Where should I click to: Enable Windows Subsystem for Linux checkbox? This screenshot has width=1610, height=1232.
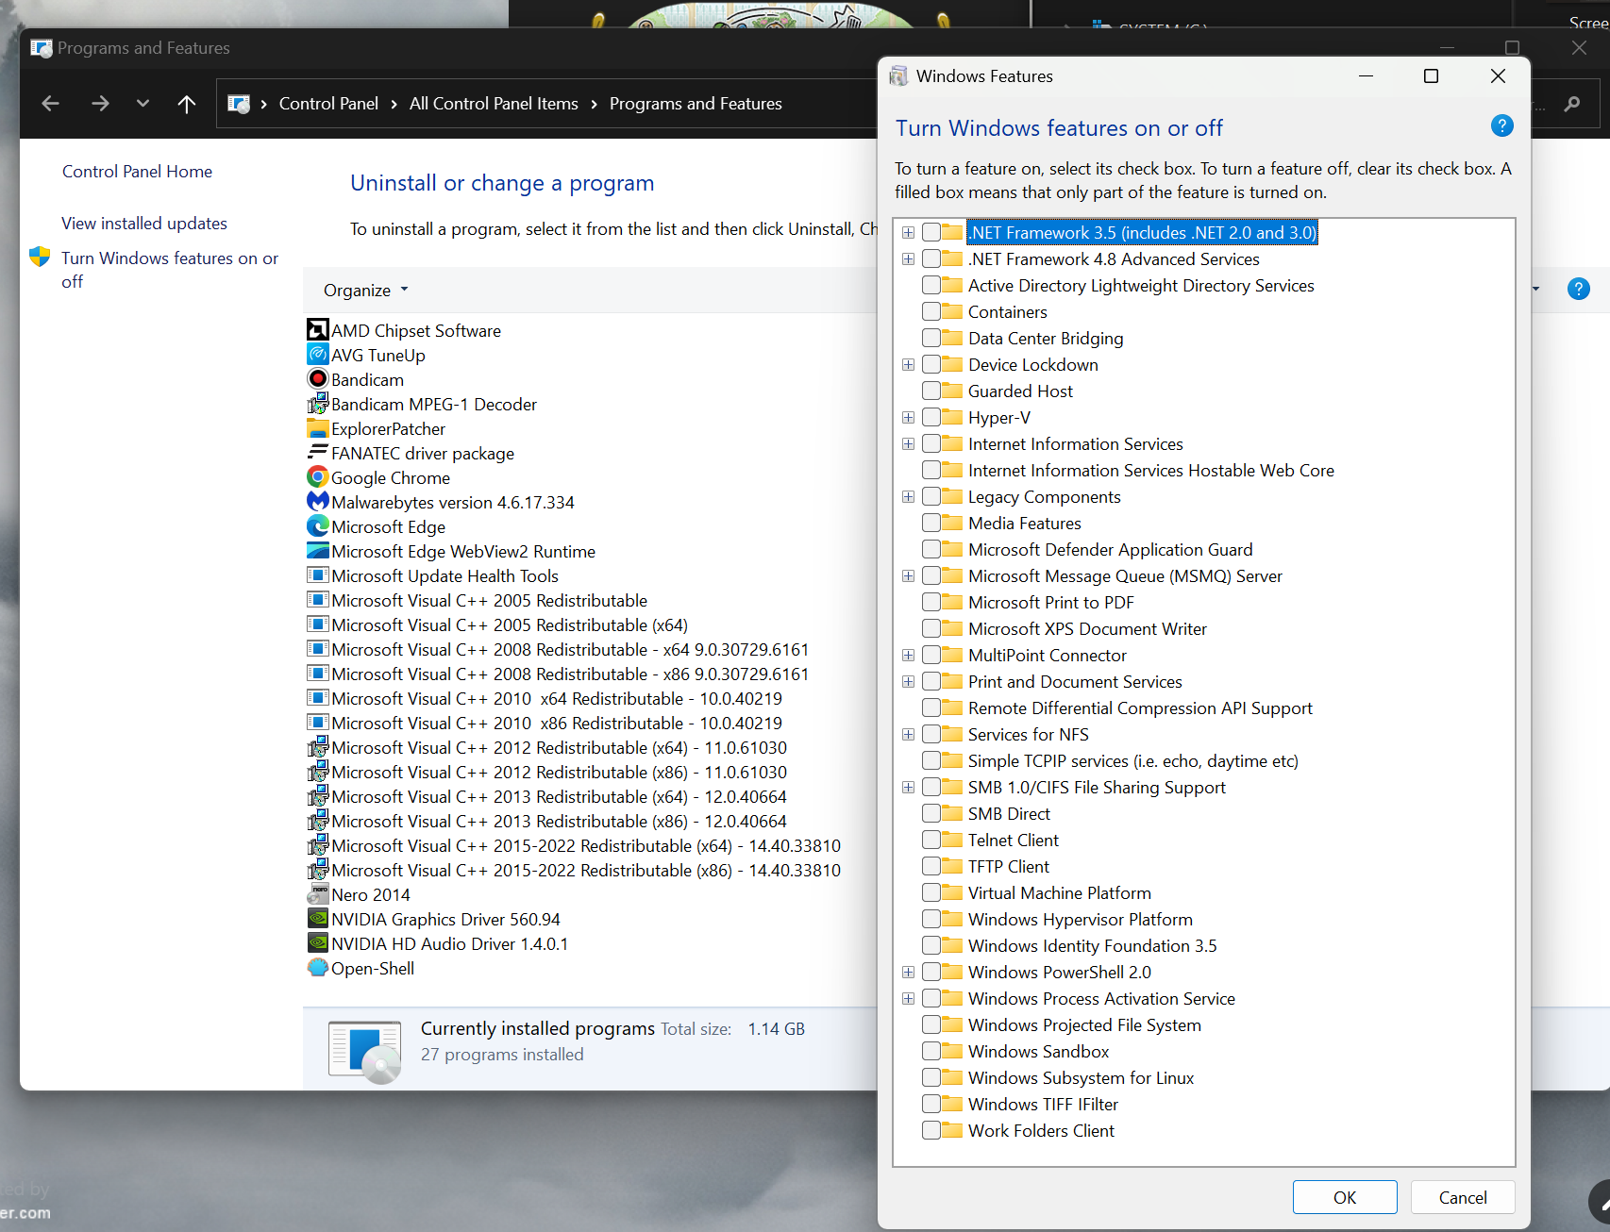(931, 1077)
